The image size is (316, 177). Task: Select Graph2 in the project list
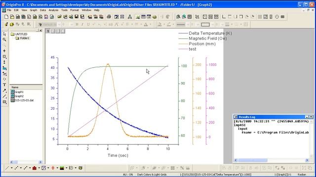point(17,96)
